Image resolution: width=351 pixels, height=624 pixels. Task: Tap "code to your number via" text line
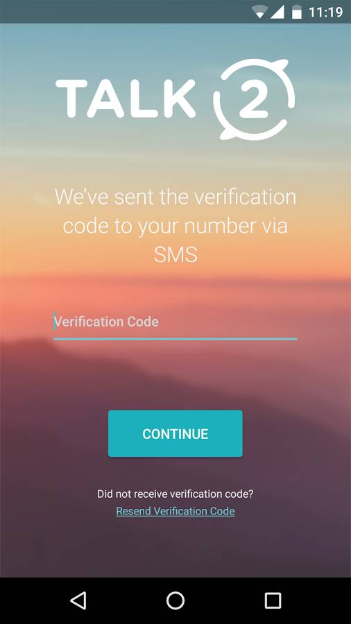(175, 225)
